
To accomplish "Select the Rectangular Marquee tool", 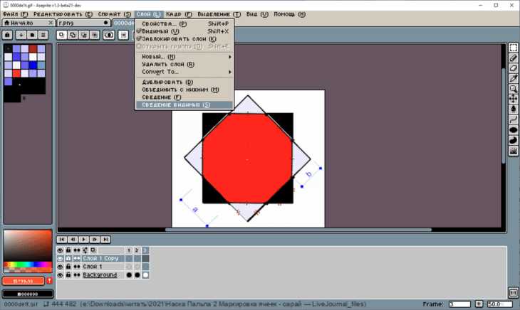I will (514, 48).
